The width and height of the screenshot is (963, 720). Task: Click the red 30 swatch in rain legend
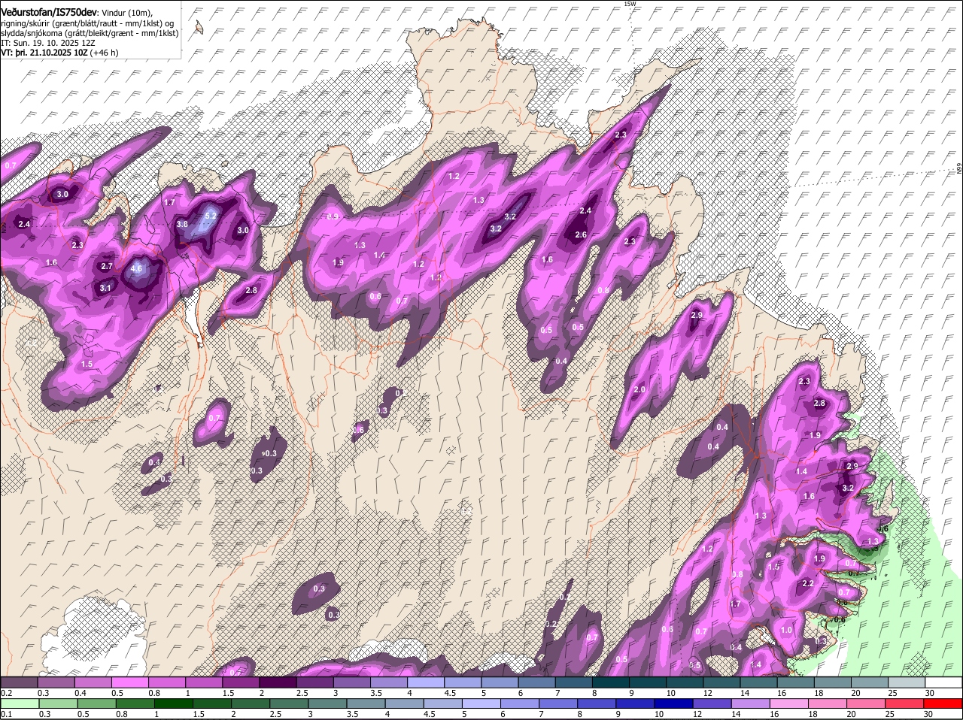point(943,703)
